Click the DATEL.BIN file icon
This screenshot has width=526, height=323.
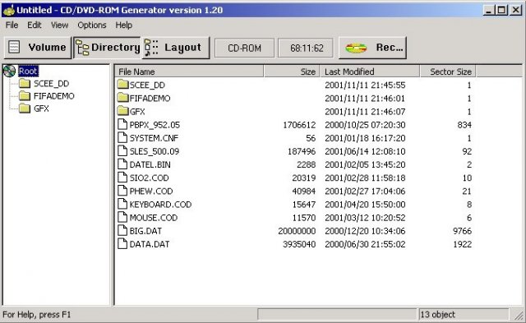tap(122, 164)
